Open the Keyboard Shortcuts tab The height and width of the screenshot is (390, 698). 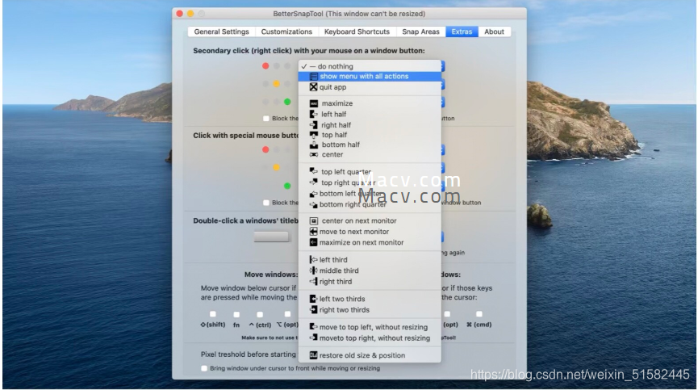[357, 31]
